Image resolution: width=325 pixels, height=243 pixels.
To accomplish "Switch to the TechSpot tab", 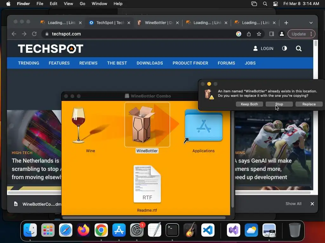I will pos(109,23).
